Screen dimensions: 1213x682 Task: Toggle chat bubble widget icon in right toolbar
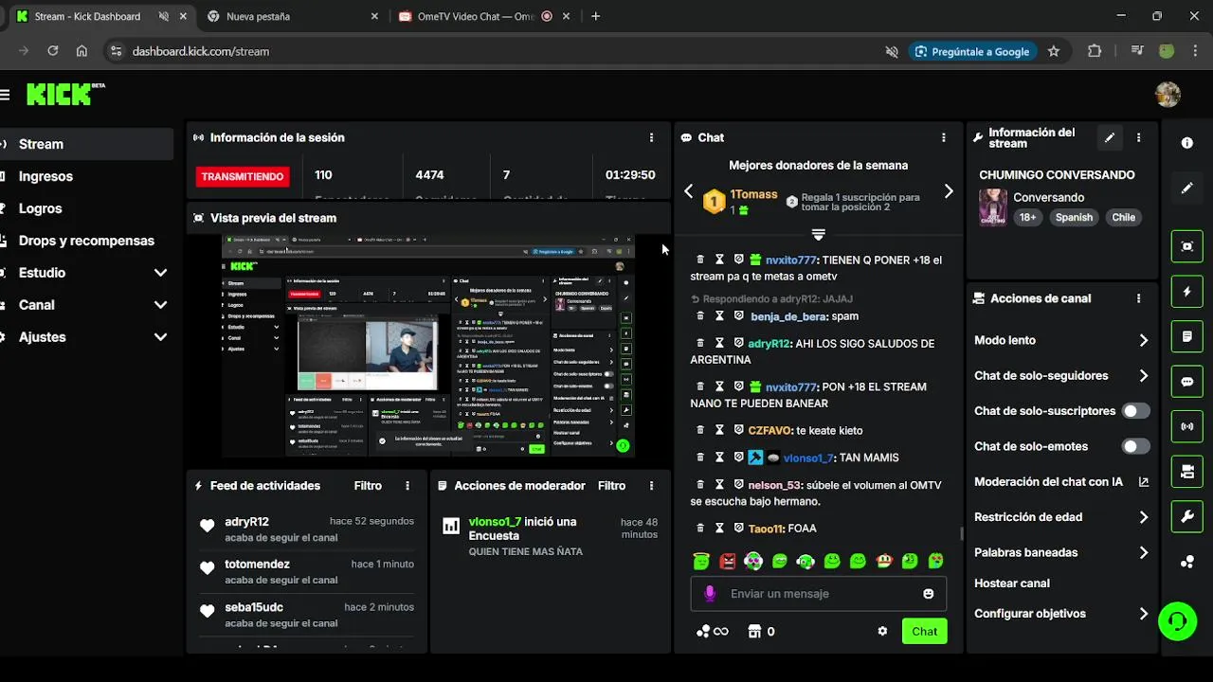pos(1187,382)
